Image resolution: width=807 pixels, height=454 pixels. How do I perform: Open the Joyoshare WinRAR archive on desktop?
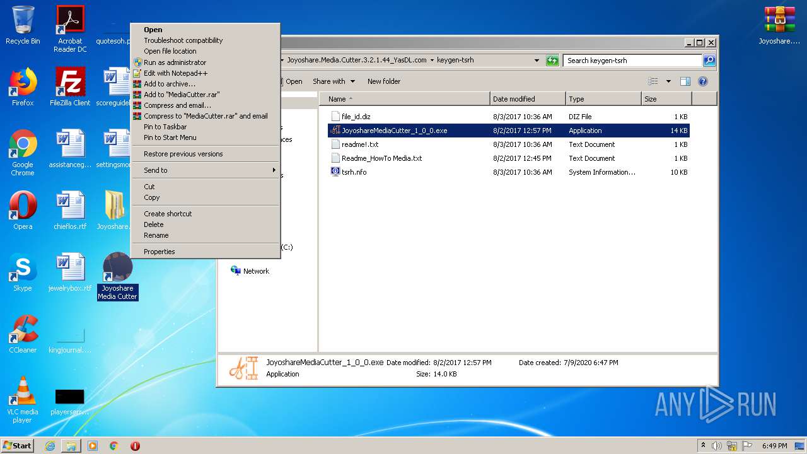[x=779, y=25]
